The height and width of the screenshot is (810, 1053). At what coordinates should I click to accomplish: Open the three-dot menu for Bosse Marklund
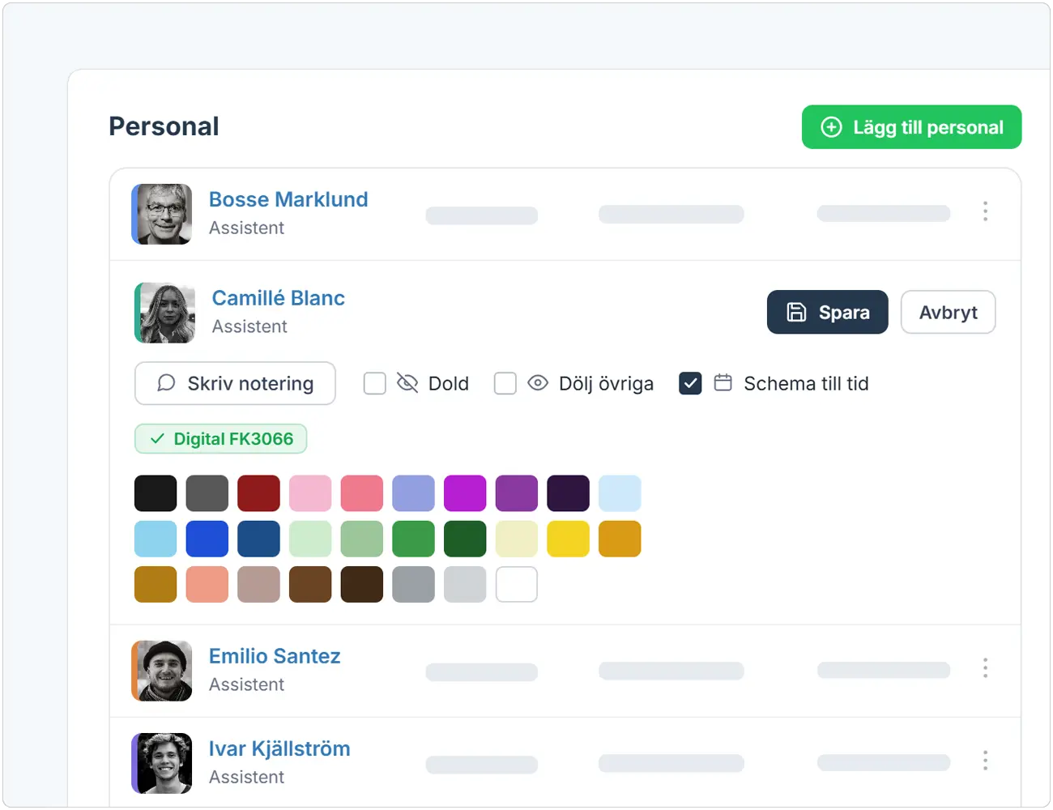coord(985,211)
